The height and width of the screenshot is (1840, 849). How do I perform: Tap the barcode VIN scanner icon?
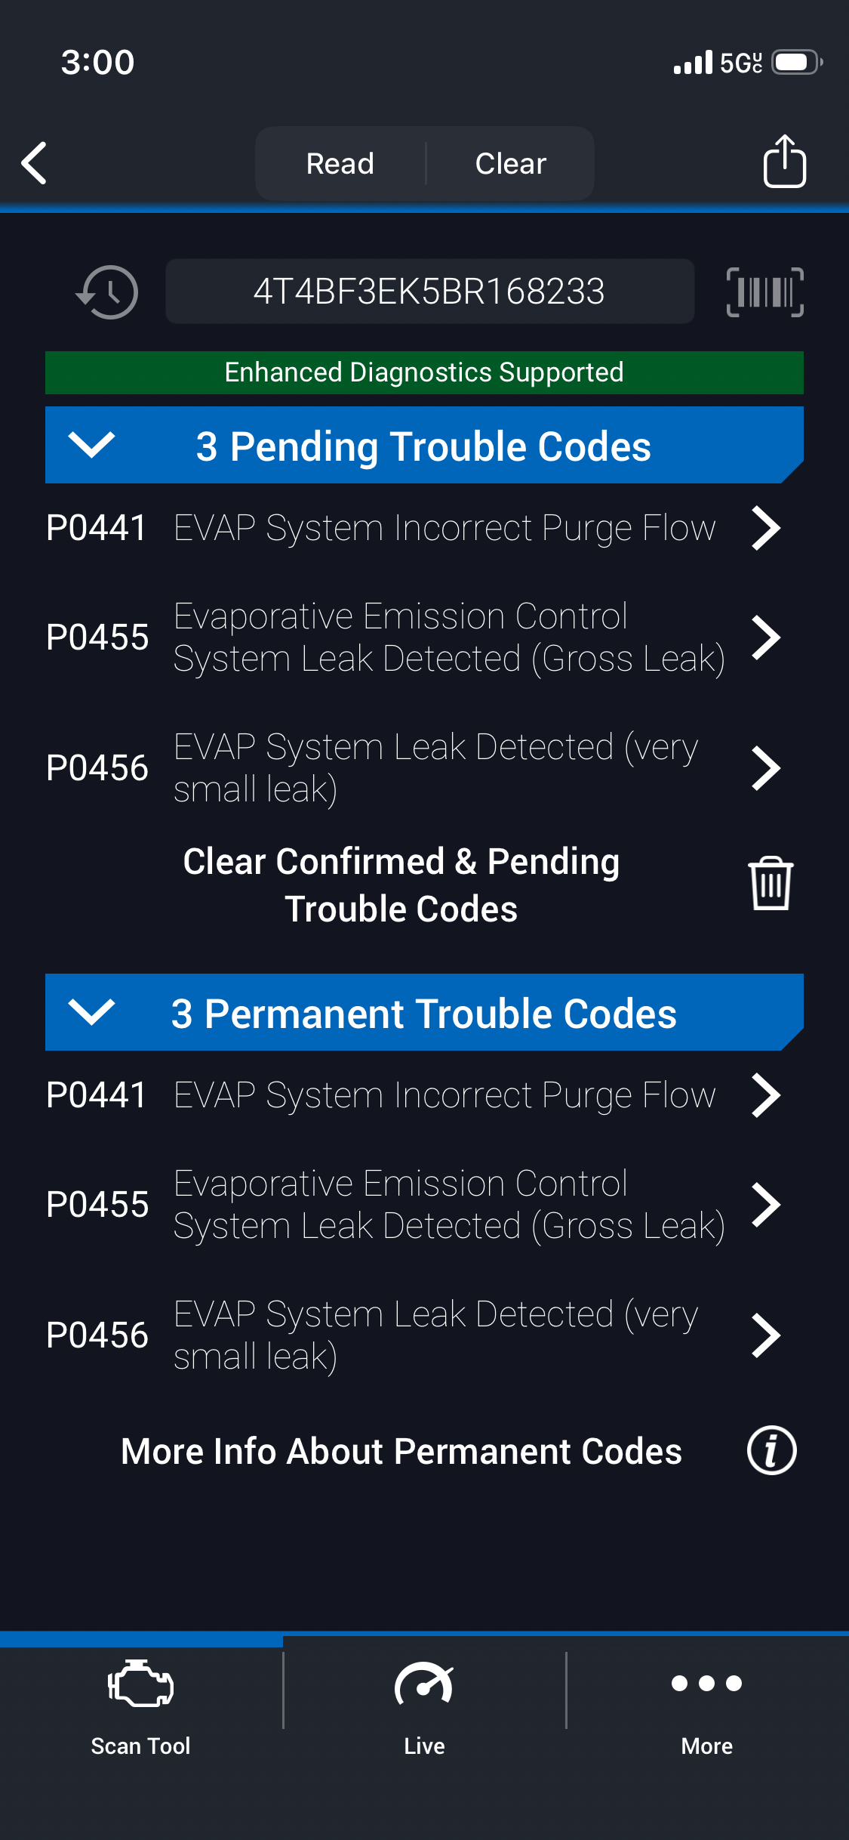[x=764, y=292]
